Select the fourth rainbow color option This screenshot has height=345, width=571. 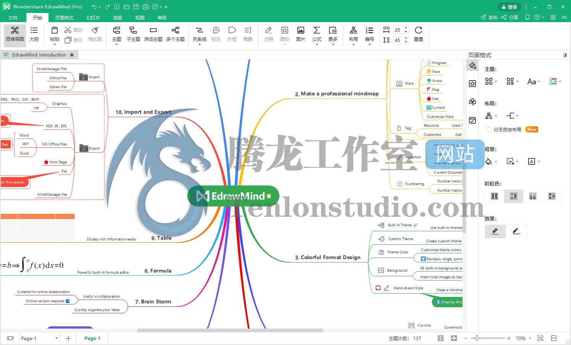pos(552,196)
